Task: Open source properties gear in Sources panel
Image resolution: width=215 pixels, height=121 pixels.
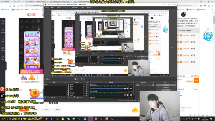Action: pos(74,97)
